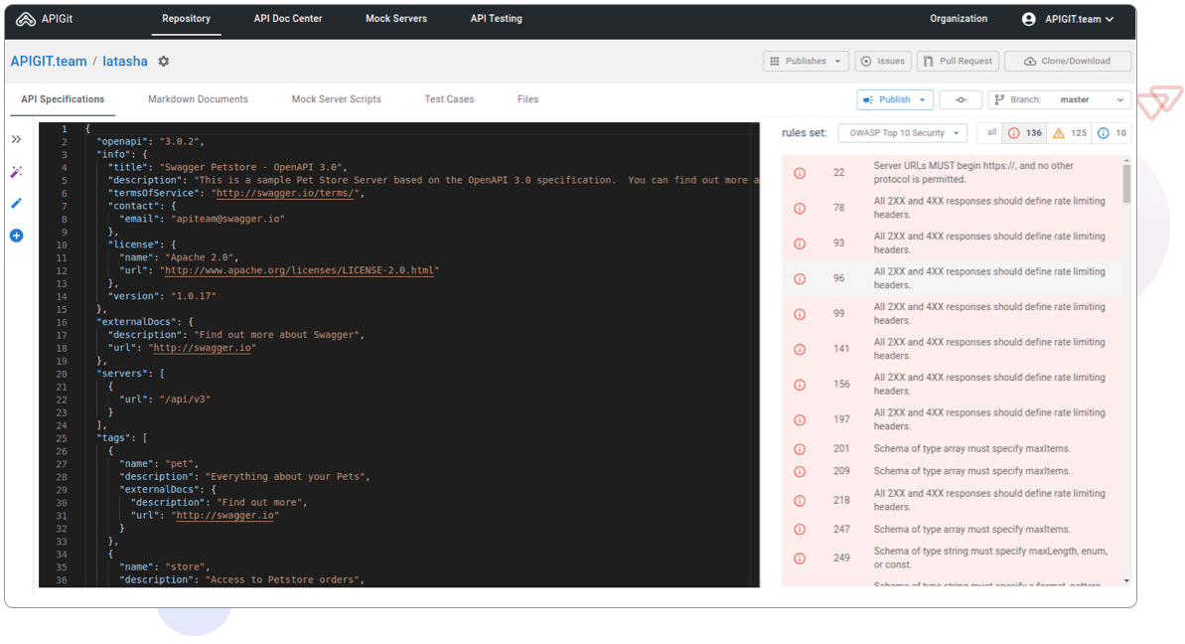This screenshot has height=644, width=1185.
Task: Select rule at line 99 about rate limiting
Action: (953, 314)
